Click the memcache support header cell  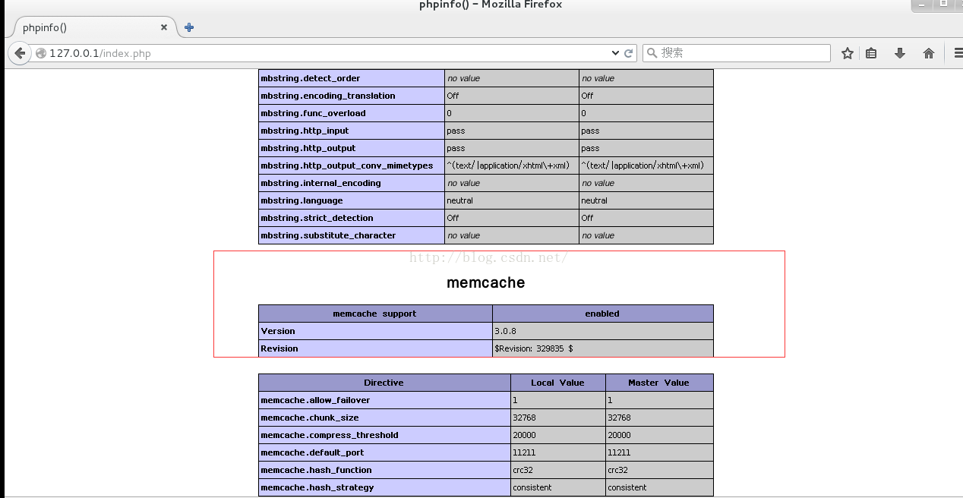tap(375, 314)
